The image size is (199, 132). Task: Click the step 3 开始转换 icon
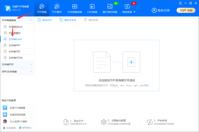150,122
